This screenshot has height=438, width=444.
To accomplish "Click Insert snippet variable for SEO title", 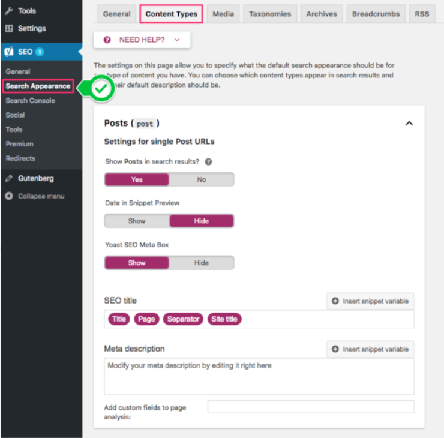I will (370, 301).
